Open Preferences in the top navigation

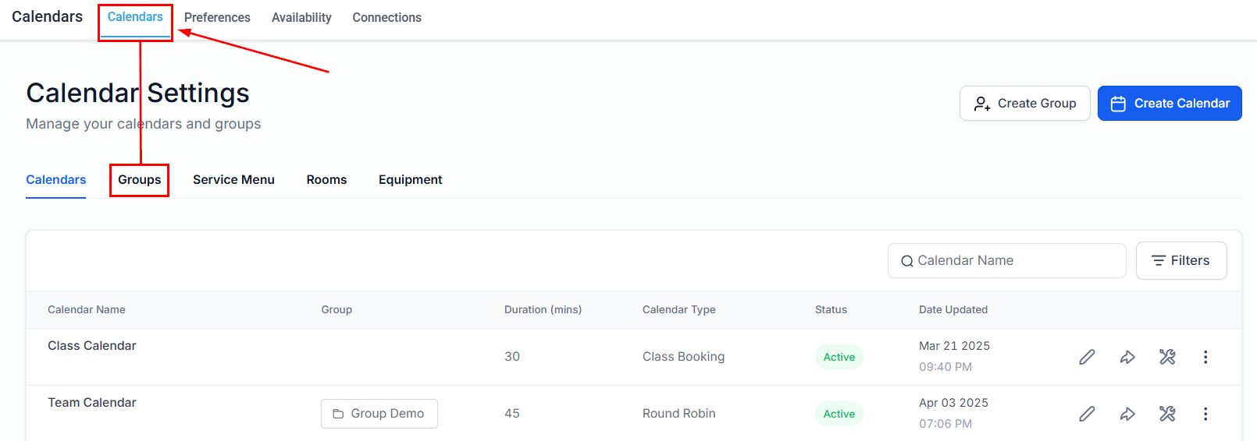coord(217,17)
